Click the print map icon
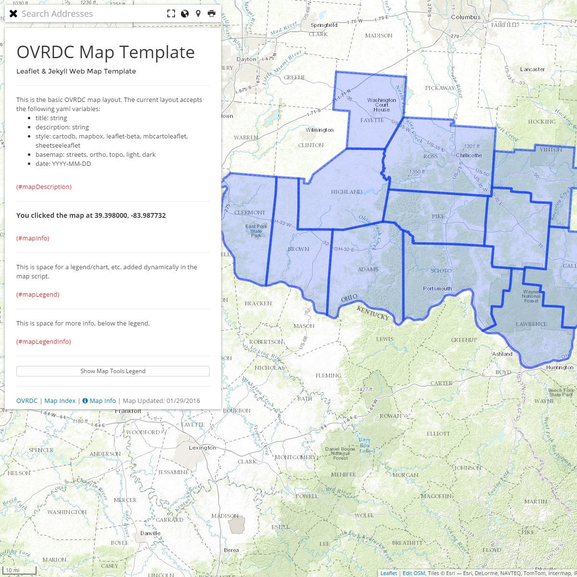The width and height of the screenshot is (577, 577). [212, 13]
